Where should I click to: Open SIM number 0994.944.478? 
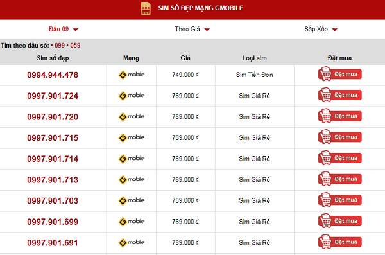click(x=53, y=75)
